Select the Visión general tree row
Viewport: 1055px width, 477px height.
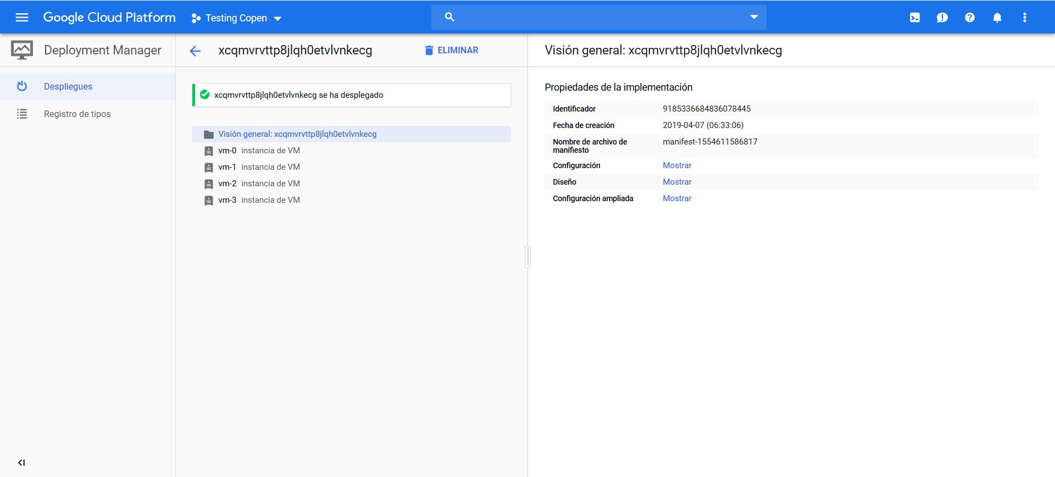352,134
